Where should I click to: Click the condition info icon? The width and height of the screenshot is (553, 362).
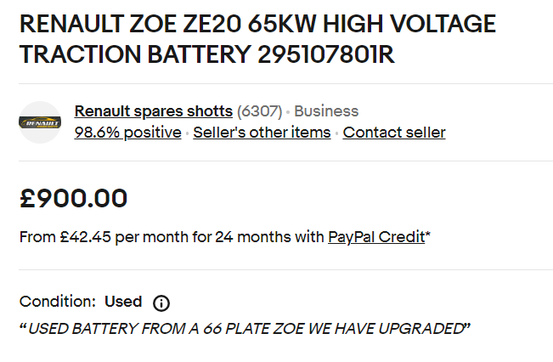point(161,303)
